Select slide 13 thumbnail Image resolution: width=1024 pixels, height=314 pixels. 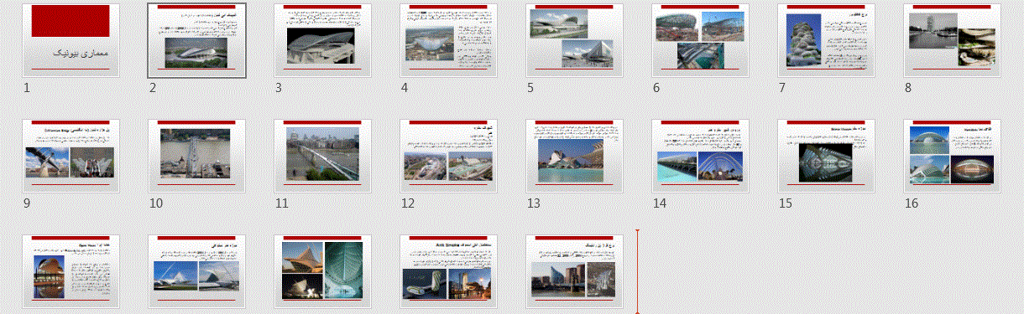click(575, 156)
